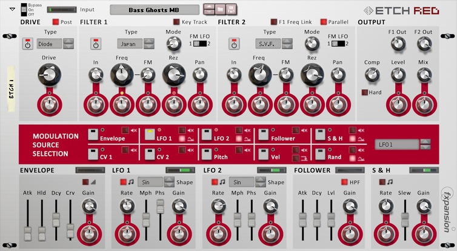Viewport: 457px width, 251px height.
Task: Open the patch browser folder icon
Action: coord(220,10)
